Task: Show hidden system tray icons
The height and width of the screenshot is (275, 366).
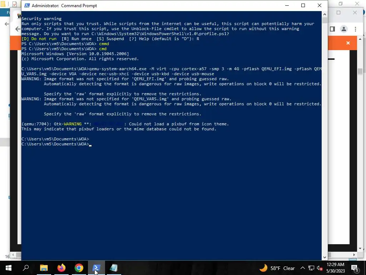Action: click(x=302, y=268)
